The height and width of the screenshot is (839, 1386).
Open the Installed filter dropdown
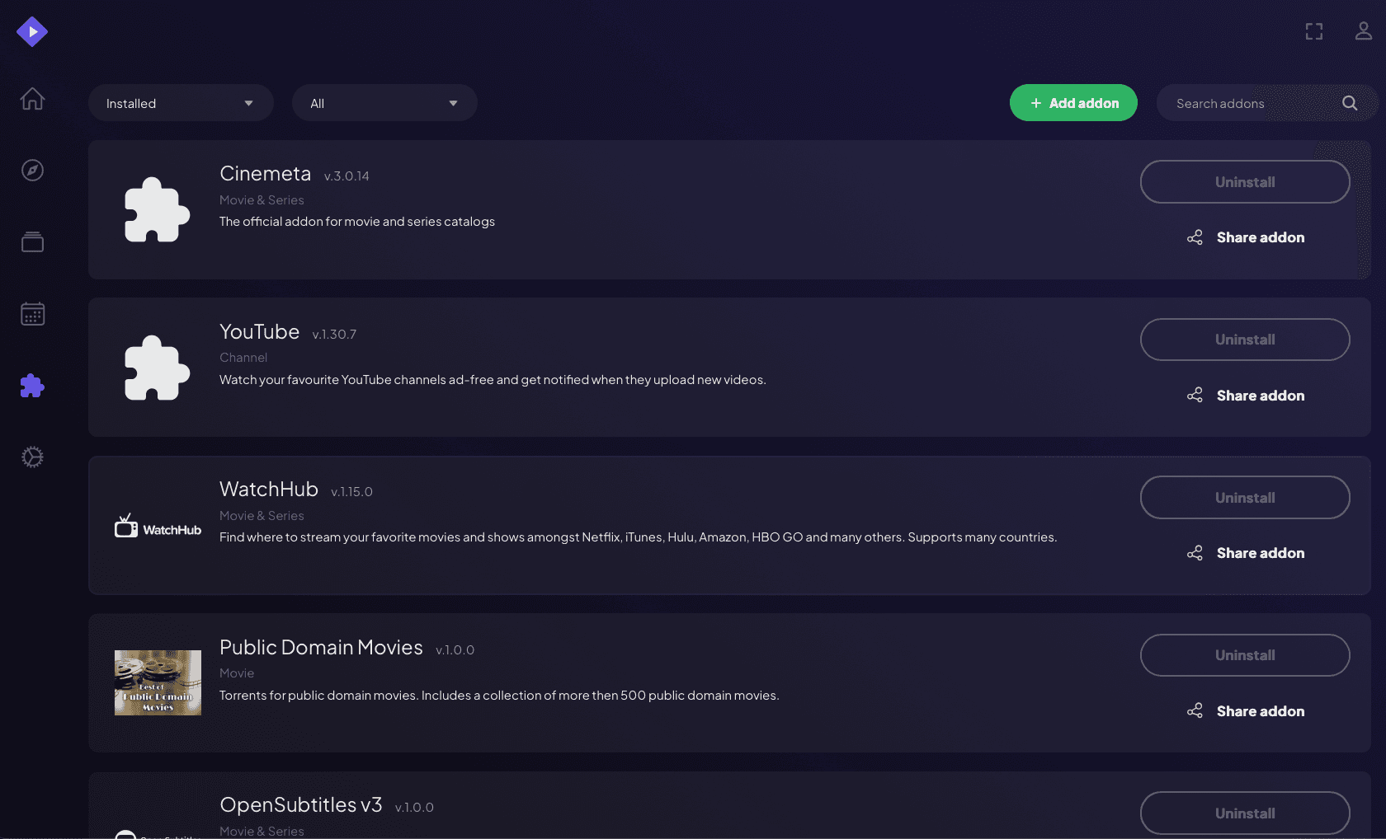point(181,102)
